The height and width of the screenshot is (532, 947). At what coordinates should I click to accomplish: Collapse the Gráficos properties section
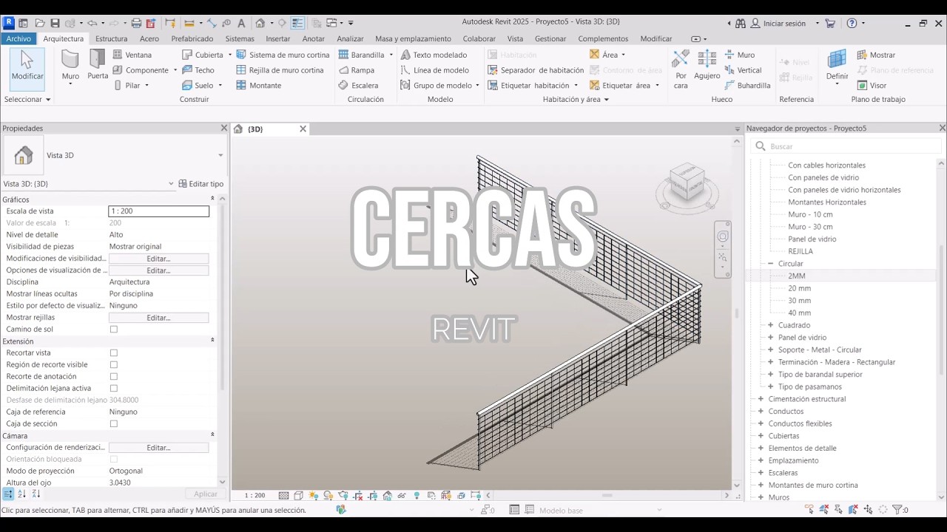(x=212, y=199)
